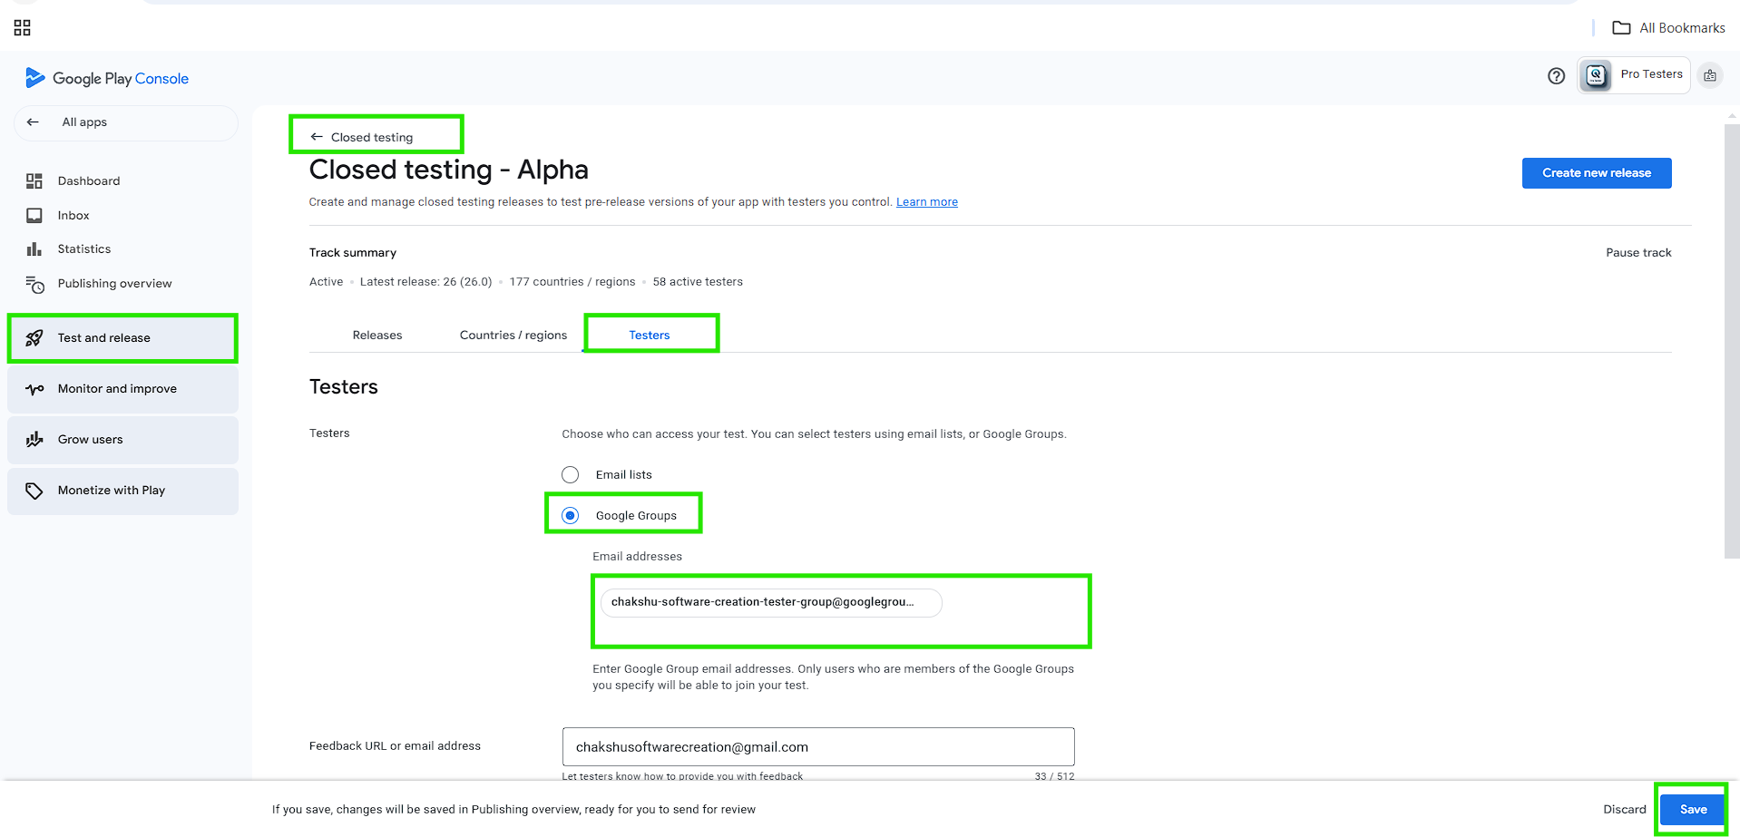Click the Dashboard icon in sidebar
This screenshot has width=1740, height=837.
[x=34, y=181]
